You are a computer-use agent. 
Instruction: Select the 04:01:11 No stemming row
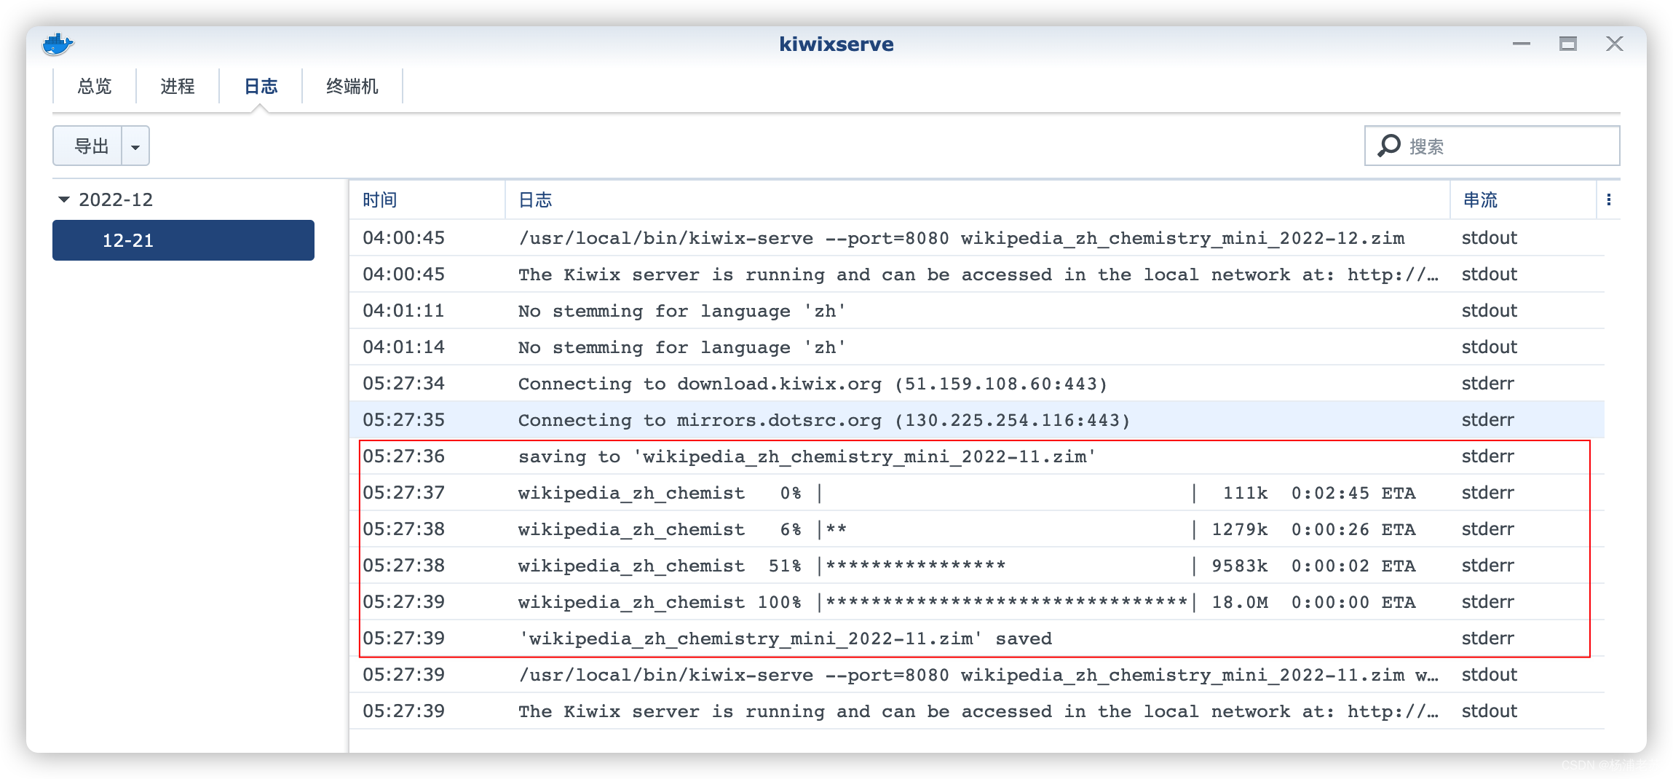[977, 310]
